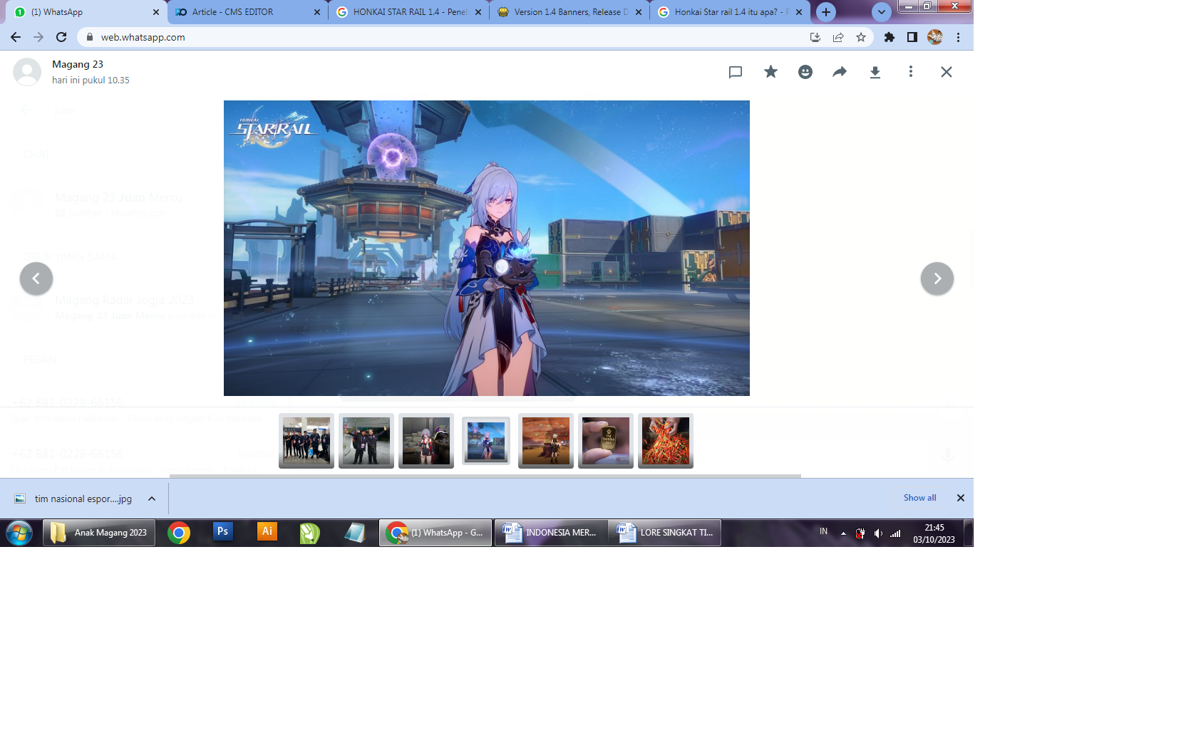1196x735 pixels.
Task: Open network signal icon in tray
Action: (x=895, y=533)
